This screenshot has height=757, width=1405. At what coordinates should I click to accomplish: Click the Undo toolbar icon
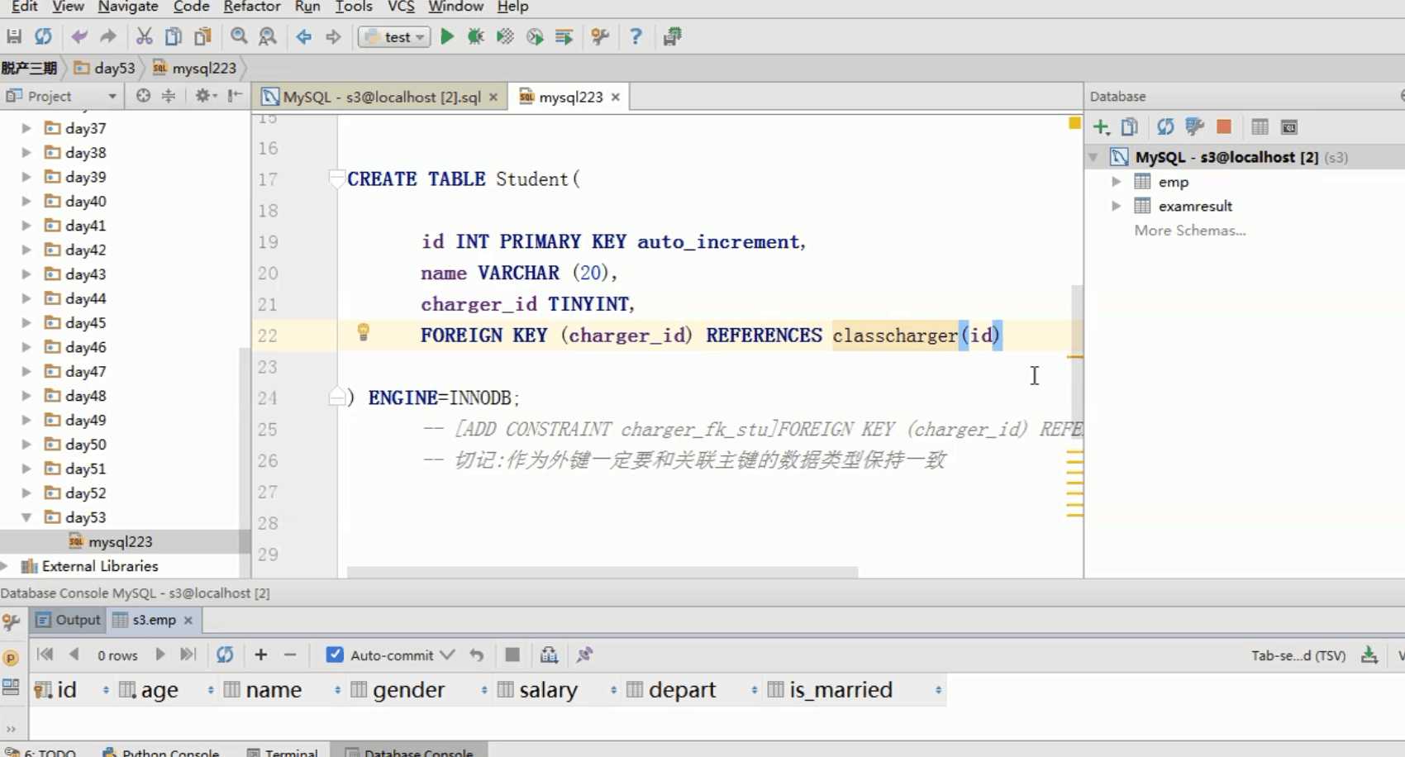[x=79, y=36]
